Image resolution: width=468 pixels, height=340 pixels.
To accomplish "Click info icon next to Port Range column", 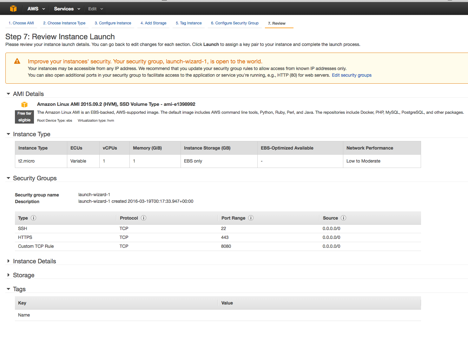I will [251, 218].
